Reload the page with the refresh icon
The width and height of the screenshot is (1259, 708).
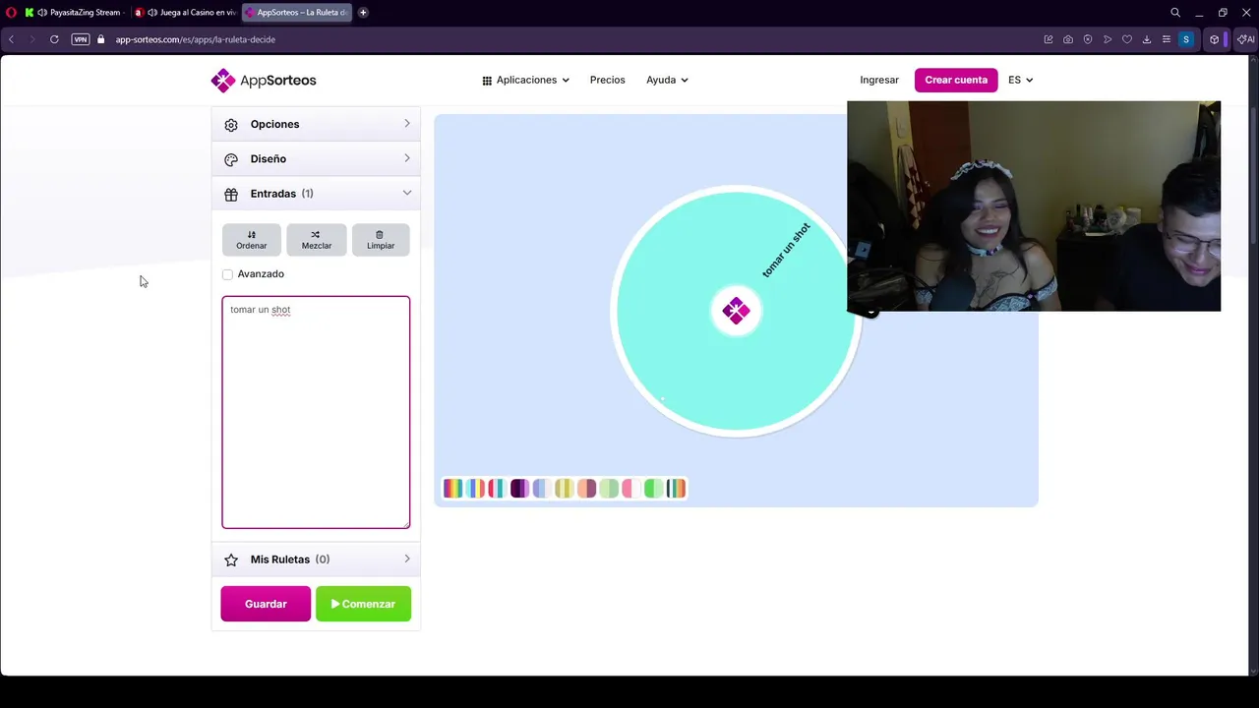[x=54, y=39]
